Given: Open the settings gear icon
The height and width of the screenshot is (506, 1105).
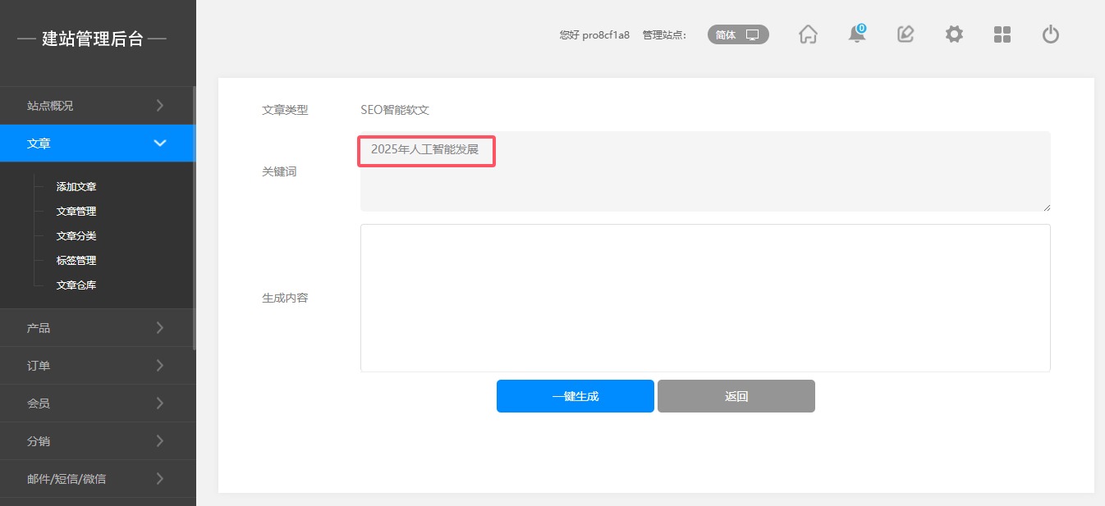Looking at the screenshot, I should pos(954,34).
